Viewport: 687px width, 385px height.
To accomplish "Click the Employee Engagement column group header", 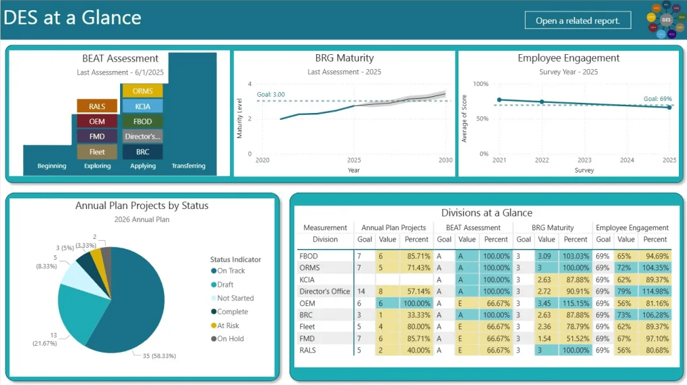I will (x=632, y=228).
